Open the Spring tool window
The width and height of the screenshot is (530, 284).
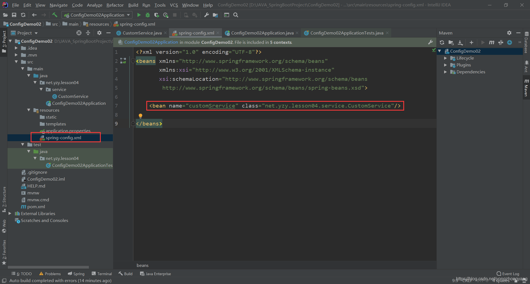pos(76,274)
